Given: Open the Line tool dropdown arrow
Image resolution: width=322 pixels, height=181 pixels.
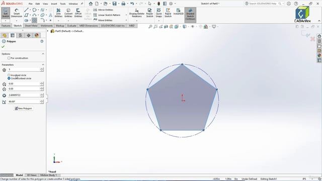Looking at the screenshot, I should (x=30, y=10).
